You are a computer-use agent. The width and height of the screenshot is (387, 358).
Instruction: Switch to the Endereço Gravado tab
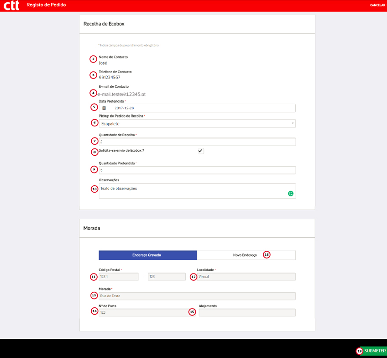148,255
